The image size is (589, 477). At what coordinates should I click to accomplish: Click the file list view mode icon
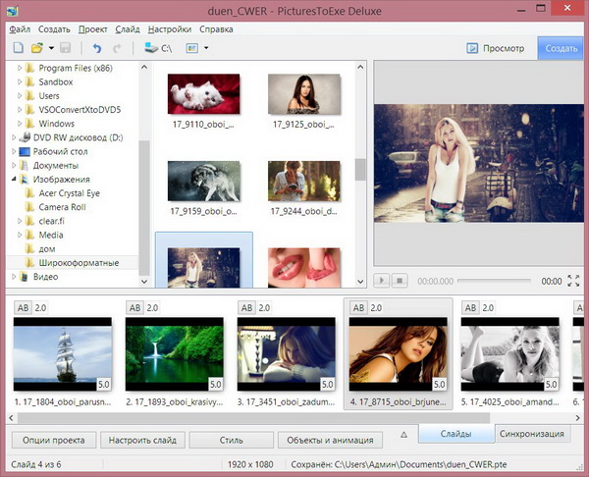pyautogui.click(x=192, y=48)
